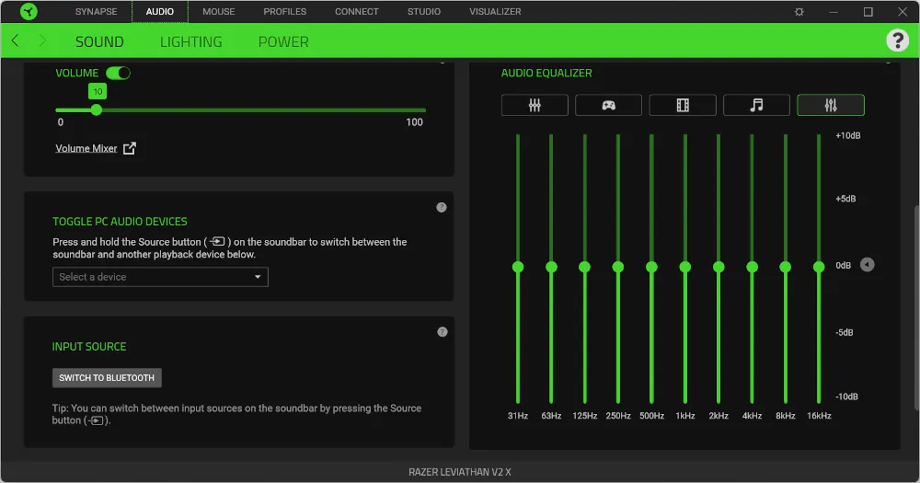920x483 pixels.
Task: Go back with the left arrow
Action: [16, 40]
